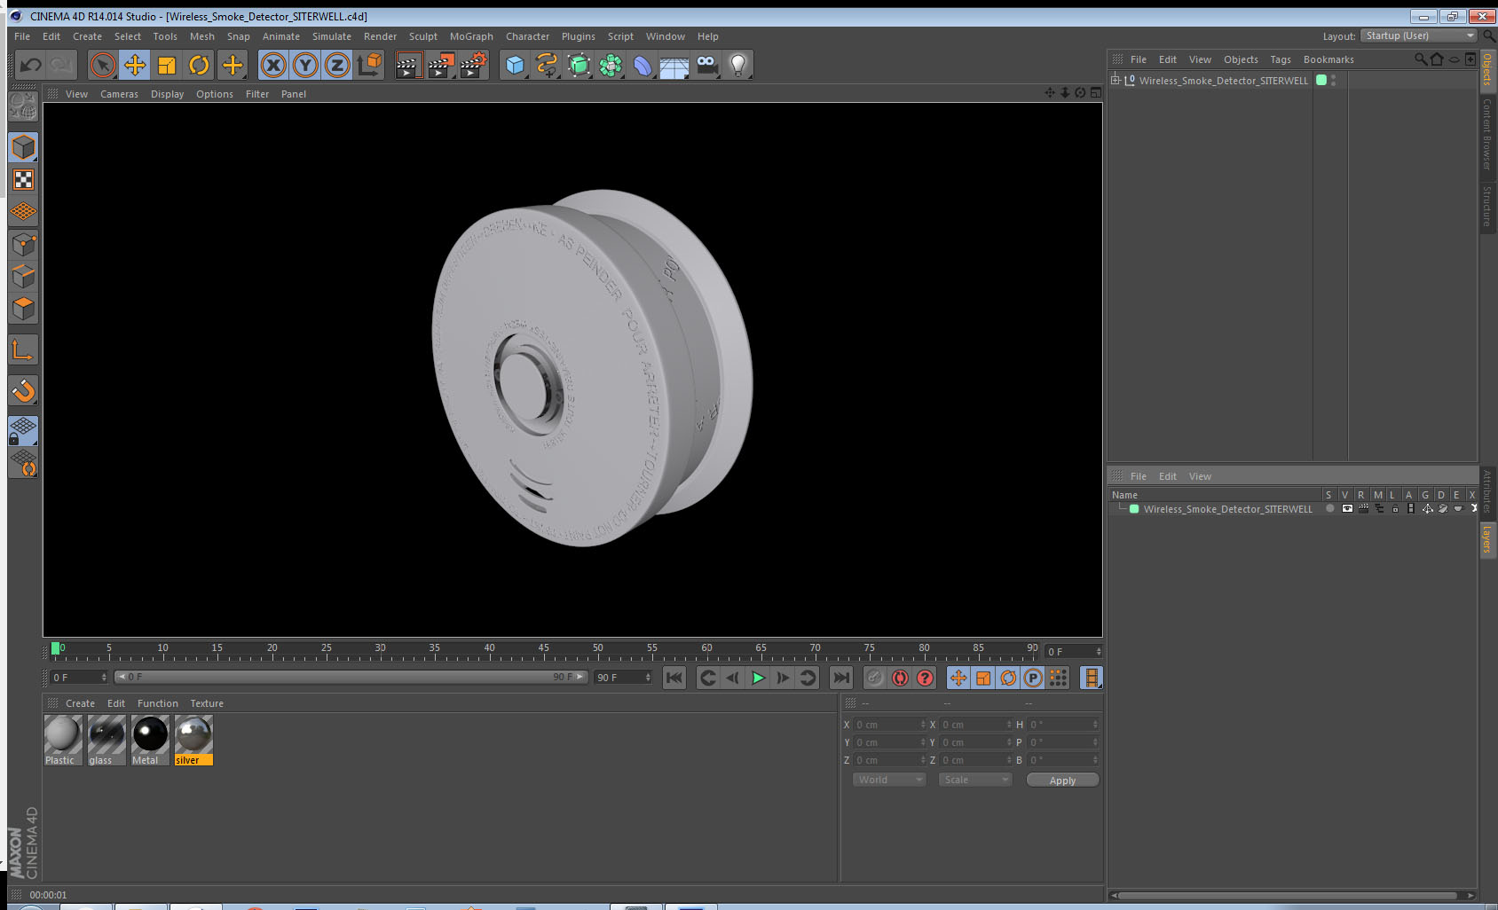Toggle the record active objects button
Image resolution: width=1498 pixels, height=910 pixels.
pyautogui.click(x=875, y=678)
